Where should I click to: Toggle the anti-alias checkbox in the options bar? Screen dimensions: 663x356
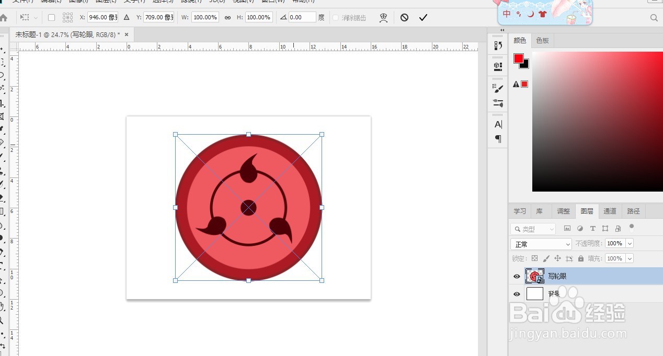[x=336, y=18]
